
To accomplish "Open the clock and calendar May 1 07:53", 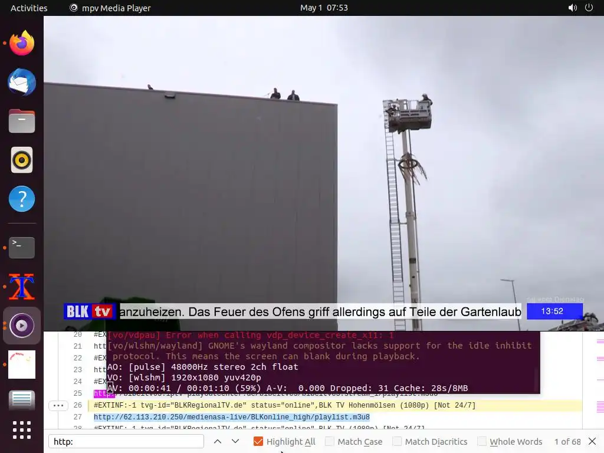I will point(324,8).
